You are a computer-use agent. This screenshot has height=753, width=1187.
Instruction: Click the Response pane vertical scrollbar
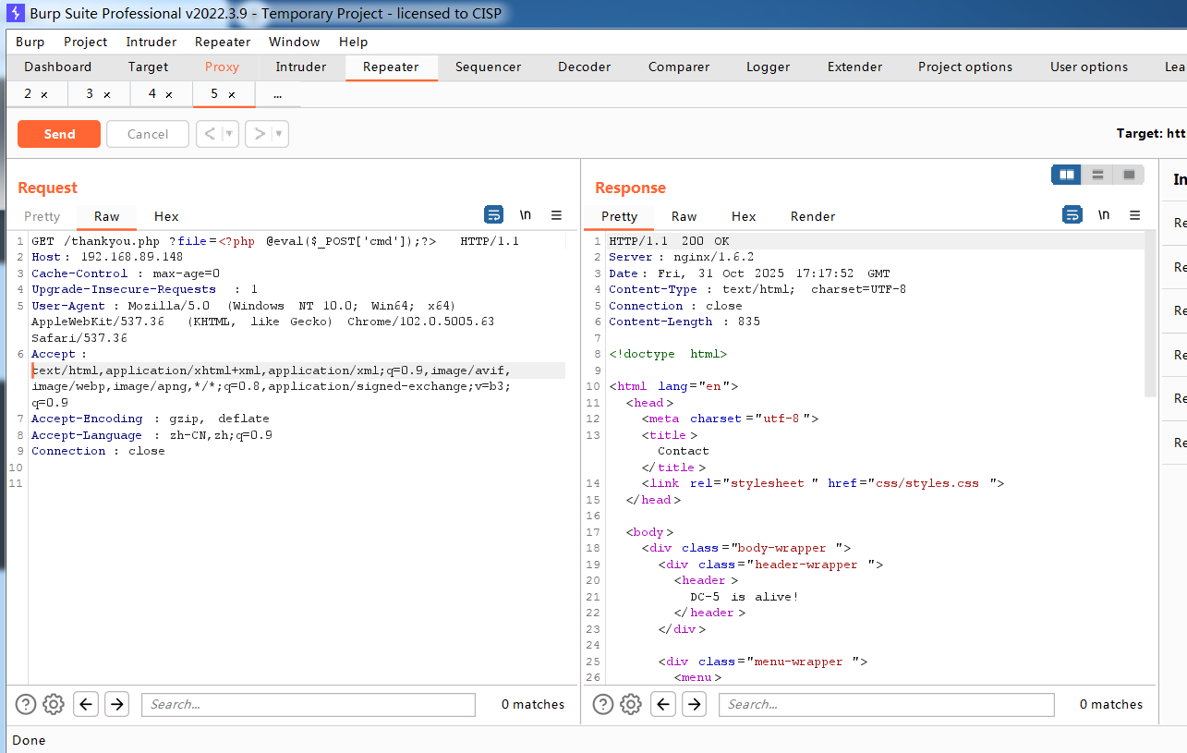point(1150,314)
